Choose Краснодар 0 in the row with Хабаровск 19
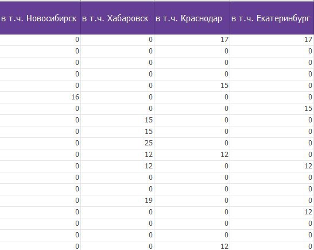 192,201
